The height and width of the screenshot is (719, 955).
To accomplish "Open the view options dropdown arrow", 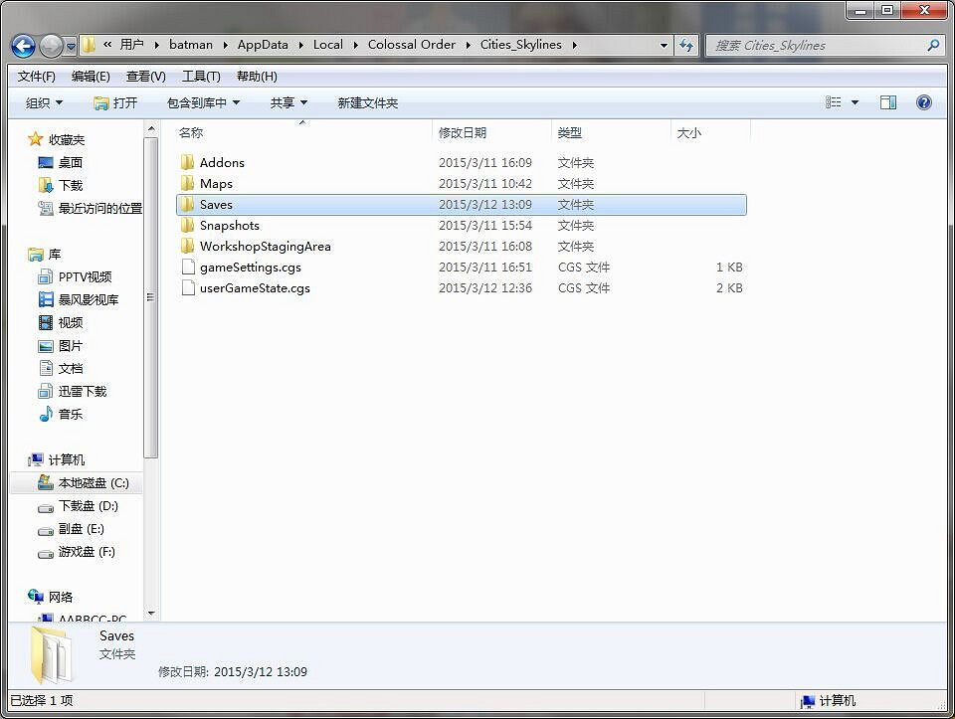I will [x=855, y=103].
